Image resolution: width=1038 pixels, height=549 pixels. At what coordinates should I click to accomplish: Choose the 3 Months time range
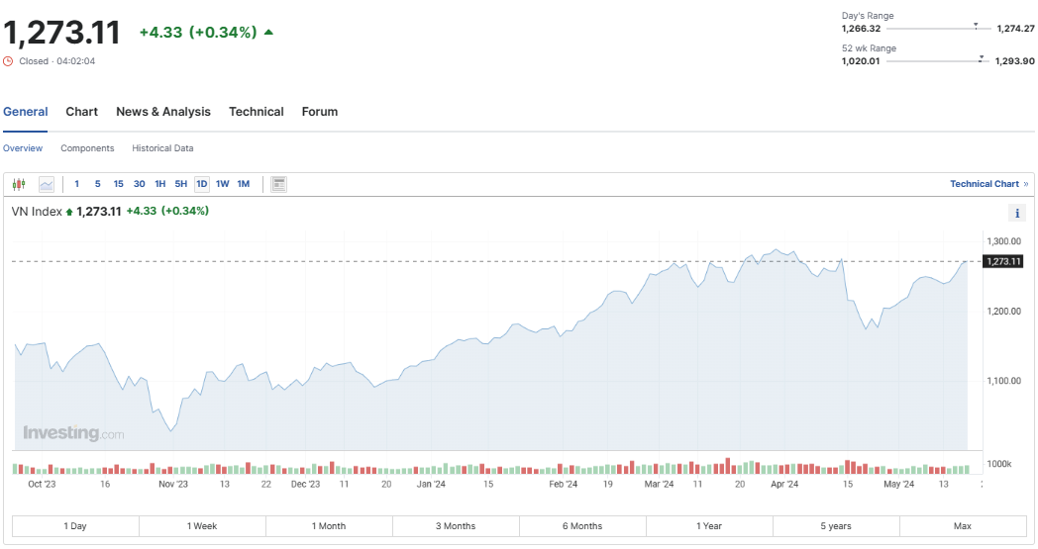[x=456, y=526]
